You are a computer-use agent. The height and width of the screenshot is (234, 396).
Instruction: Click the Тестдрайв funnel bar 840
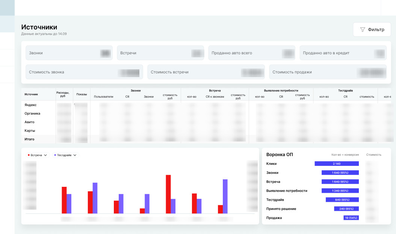(342, 200)
